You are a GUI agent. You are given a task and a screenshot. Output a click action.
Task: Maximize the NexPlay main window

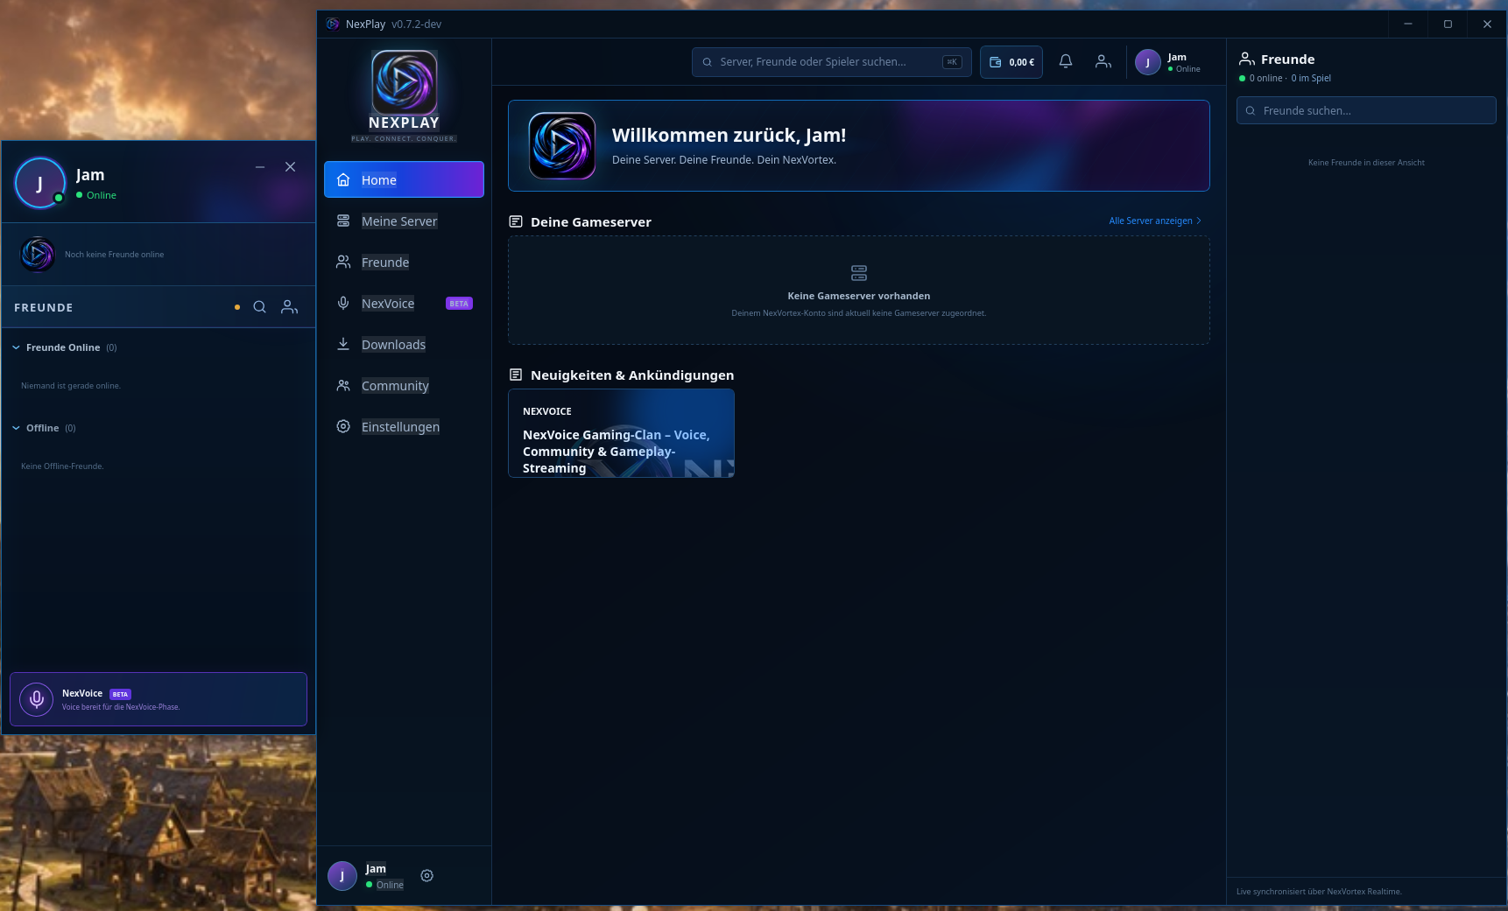pyautogui.click(x=1448, y=25)
